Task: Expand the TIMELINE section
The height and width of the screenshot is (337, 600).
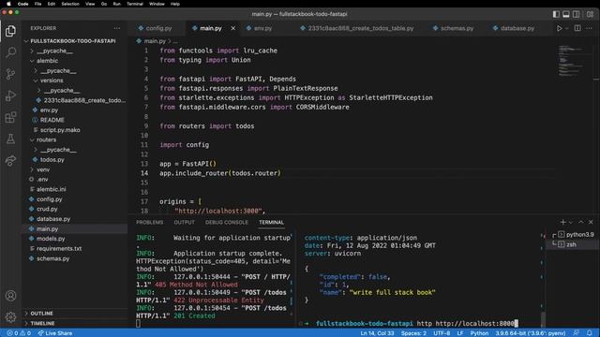Action: coord(42,323)
